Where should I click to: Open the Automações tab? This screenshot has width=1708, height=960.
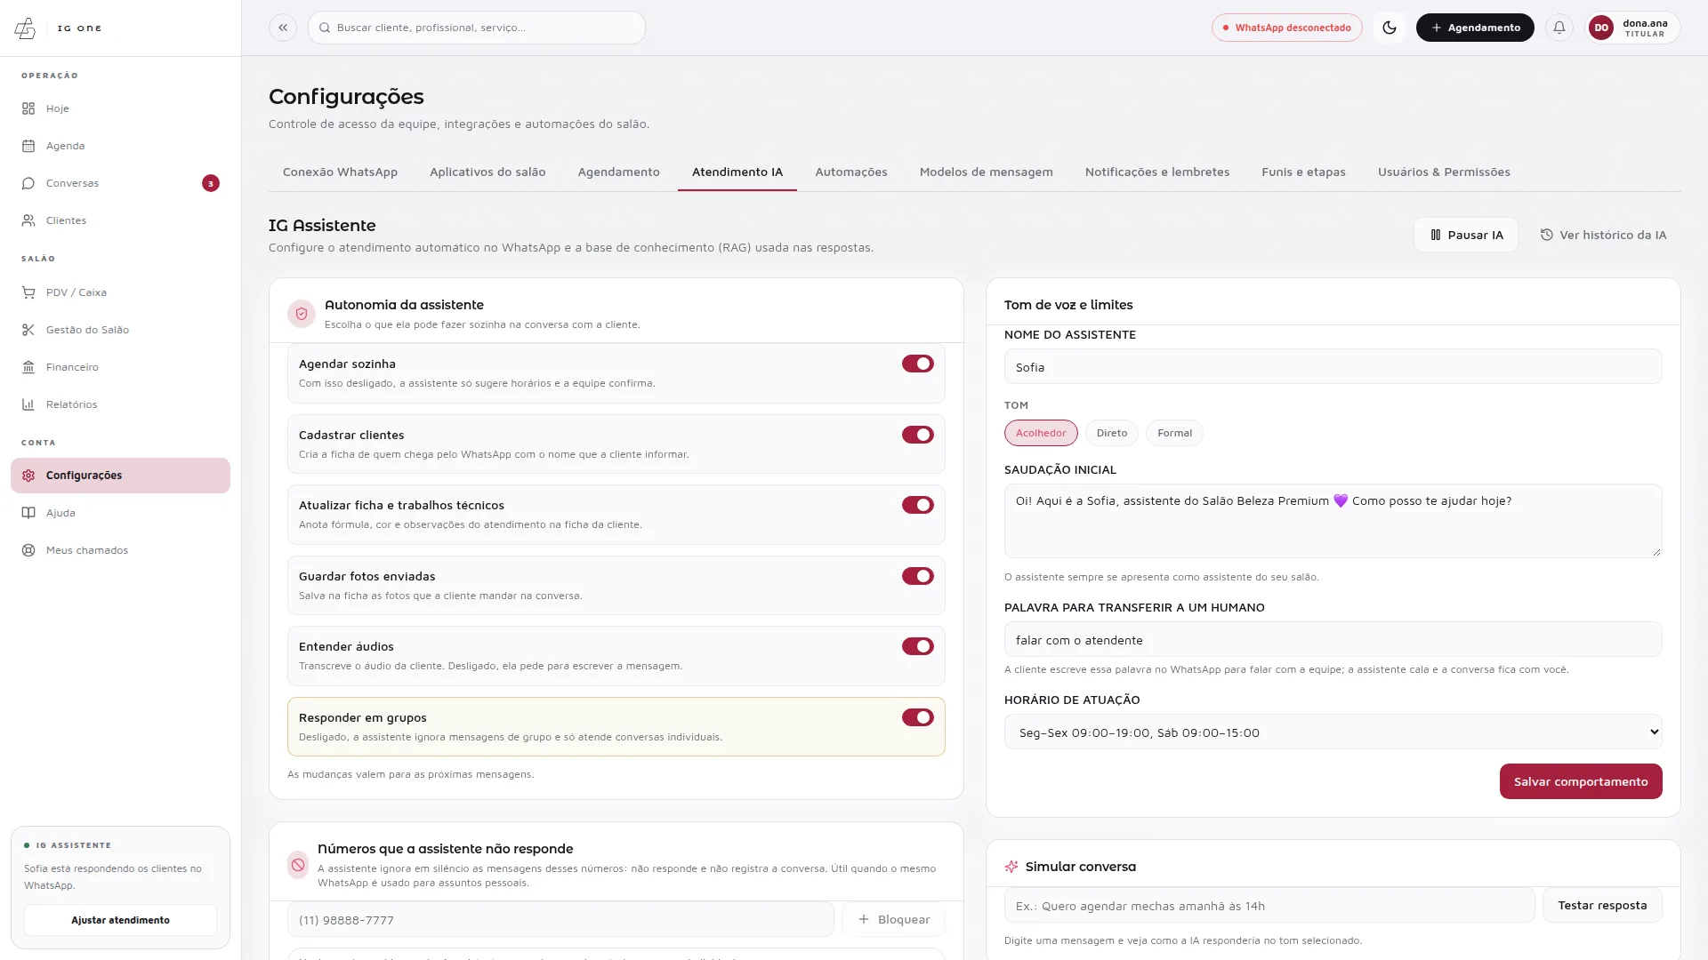click(x=851, y=172)
